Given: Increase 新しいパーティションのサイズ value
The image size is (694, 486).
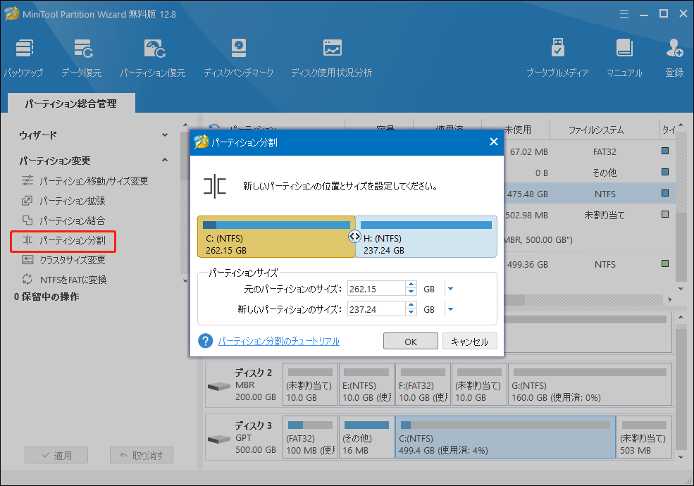Looking at the screenshot, I should click(411, 306).
